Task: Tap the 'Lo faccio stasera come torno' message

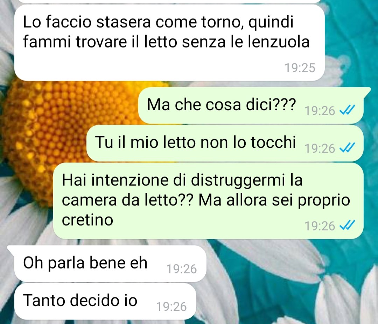Action: point(169,43)
